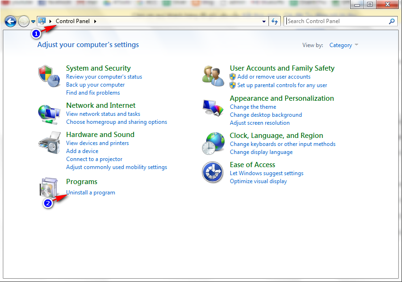Open View devices and printers
This screenshot has width=402, height=282.
point(97,143)
